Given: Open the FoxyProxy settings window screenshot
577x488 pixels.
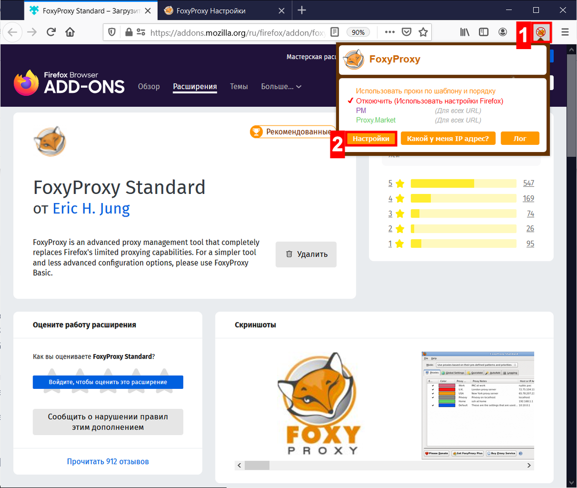Looking at the screenshot, I should coord(478,405).
